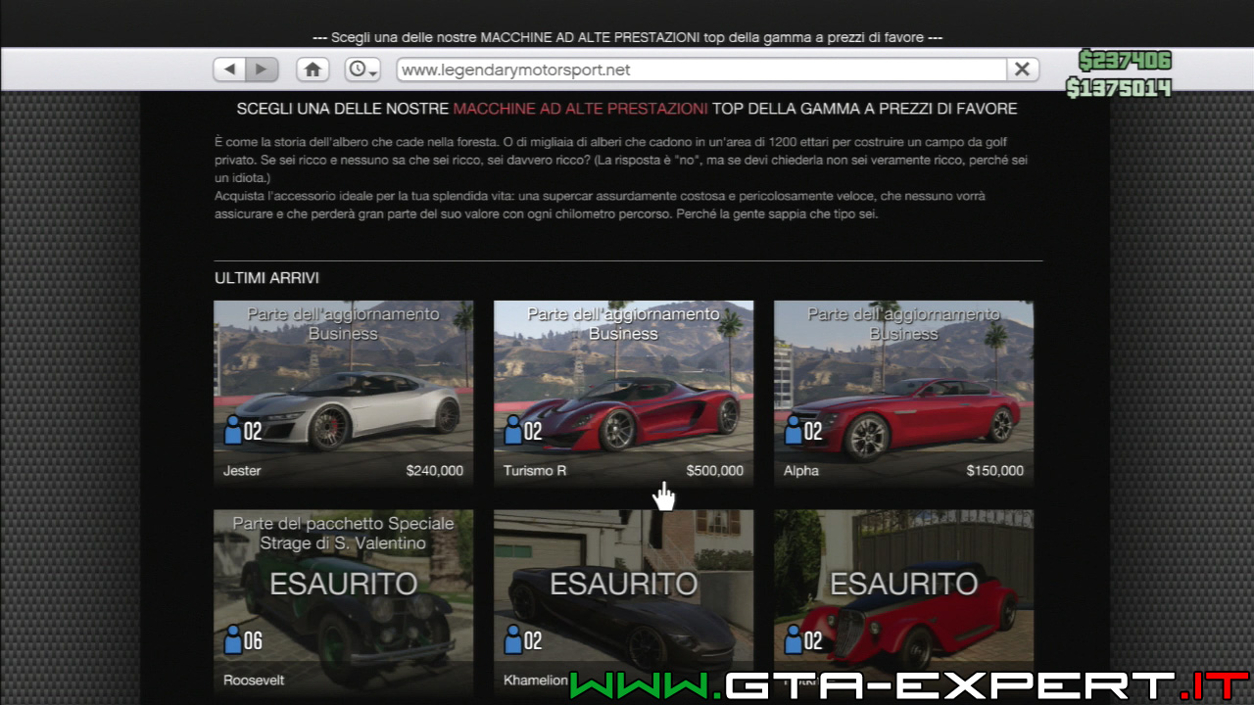Close the browser with the X button

[1022, 70]
